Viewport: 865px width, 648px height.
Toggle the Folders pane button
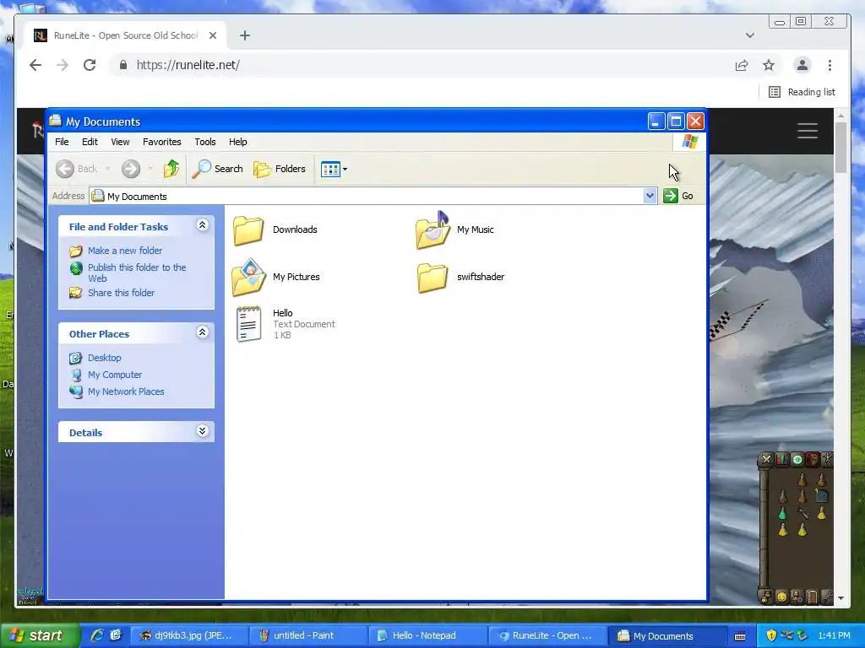280,169
